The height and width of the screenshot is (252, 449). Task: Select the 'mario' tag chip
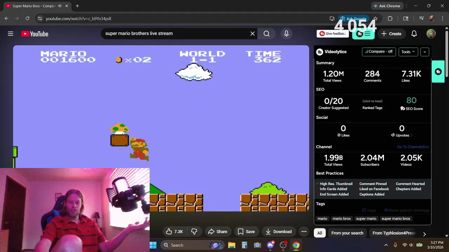322,218
